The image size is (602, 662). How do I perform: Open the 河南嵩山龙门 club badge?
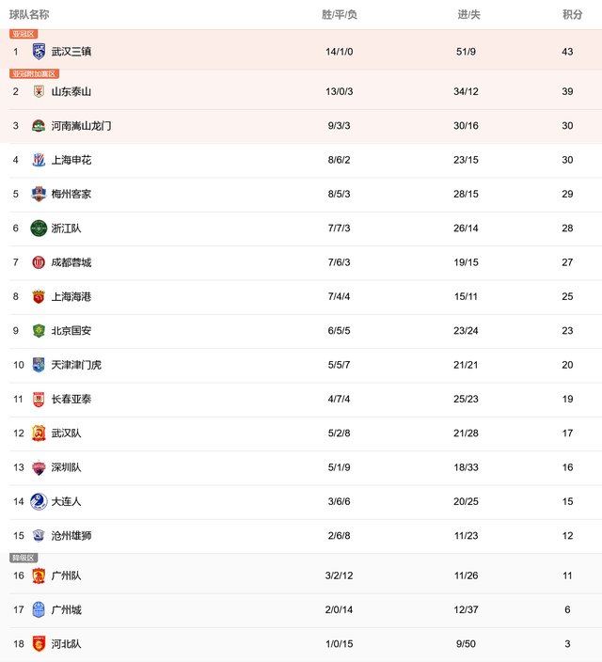(39, 126)
